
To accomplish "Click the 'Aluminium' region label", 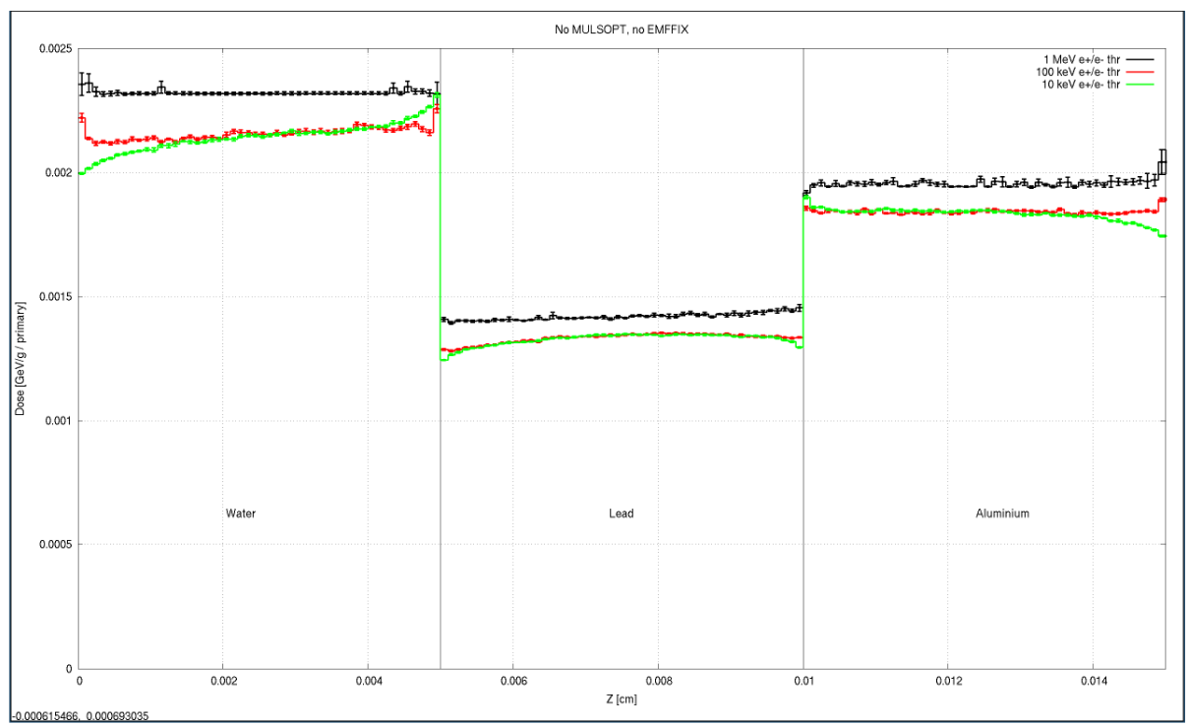I will pos(1002,514).
